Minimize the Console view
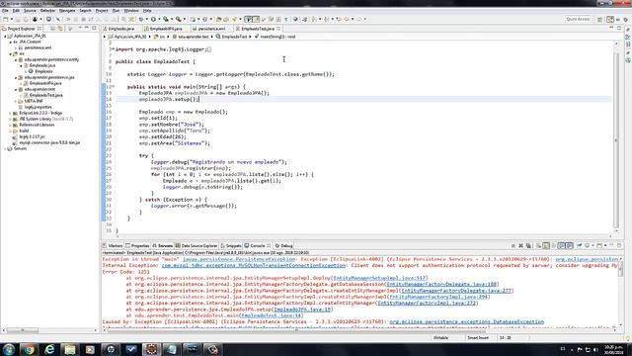 point(611,245)
